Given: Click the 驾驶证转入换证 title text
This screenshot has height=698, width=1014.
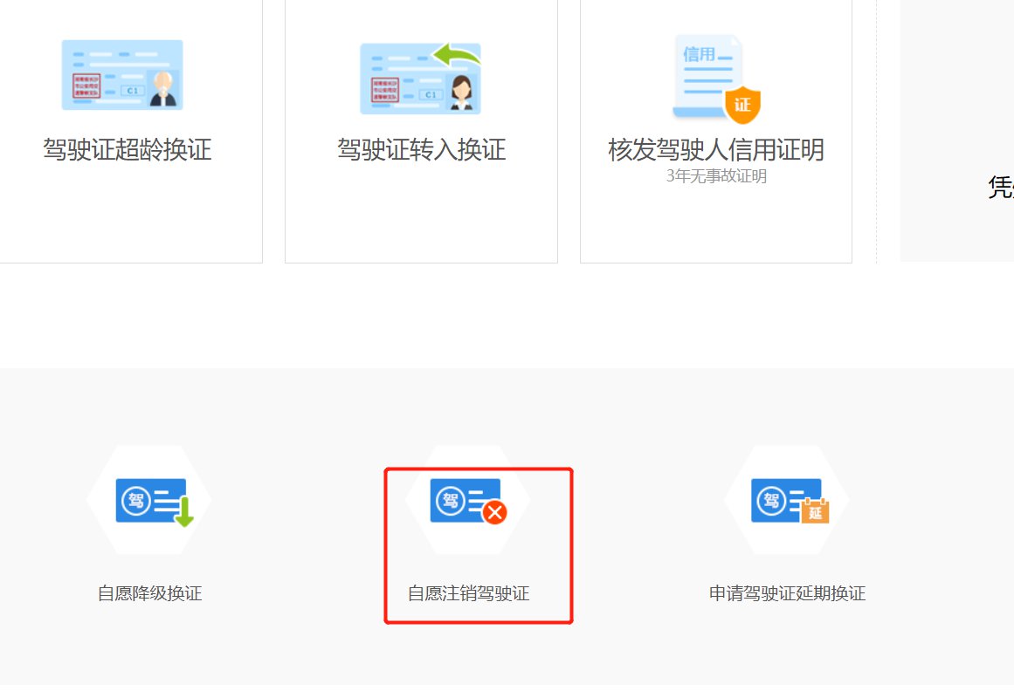Looking at the screenshot, I should (421, 149).
